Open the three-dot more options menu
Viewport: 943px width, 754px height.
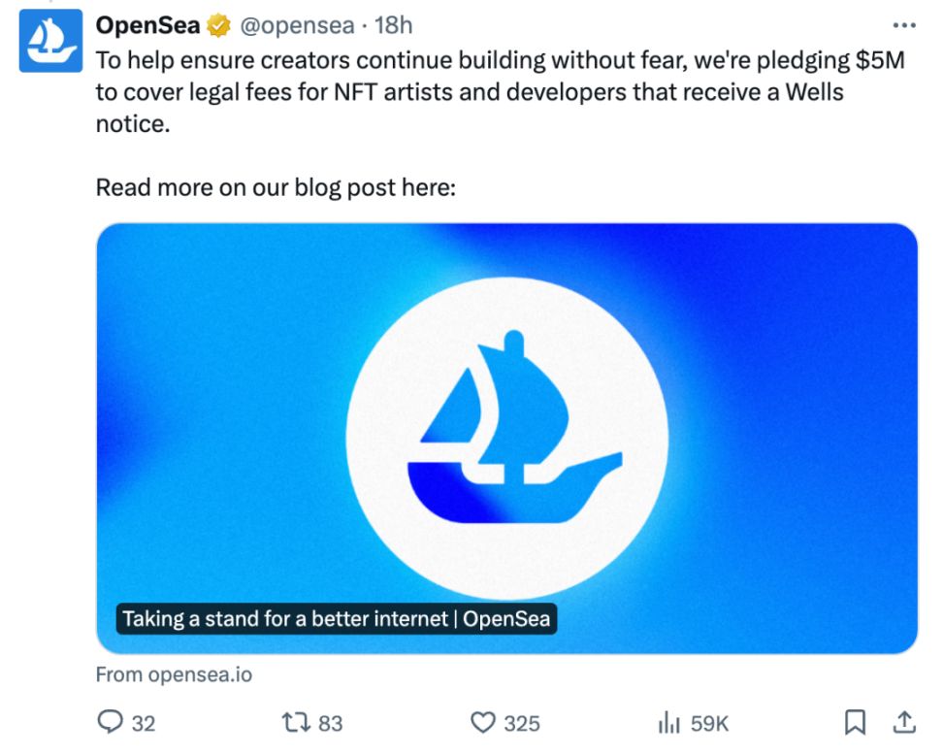[903, 26]
